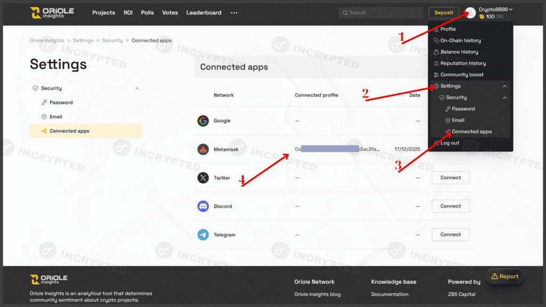Click the Twitter X icon in the list
This screenshot has width=546, height=307.
coord(204,177)
